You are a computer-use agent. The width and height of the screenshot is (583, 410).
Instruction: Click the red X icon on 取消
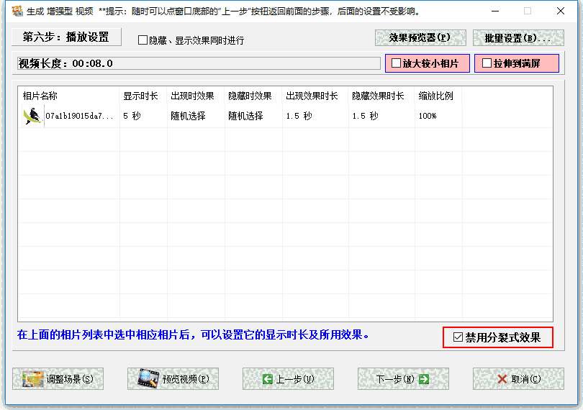[x=502, y=379]
